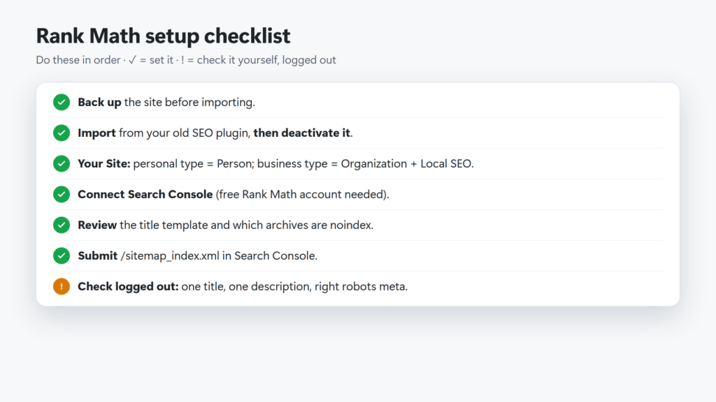This screenshot has width=716, height=402.
Task: Click the orange warning icon beside Check logged out
Action: 62,287
